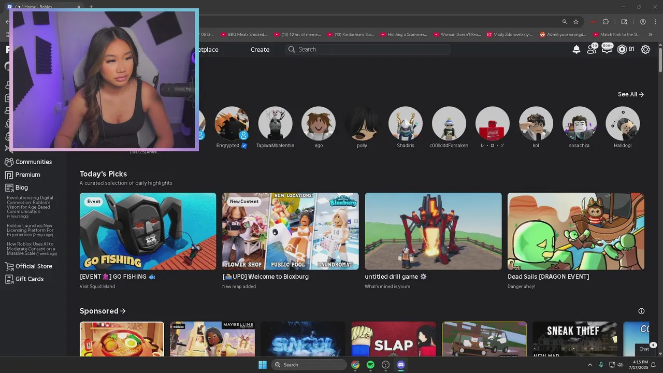
Task: Open the Sponsored section link
Action: point(103,311)
